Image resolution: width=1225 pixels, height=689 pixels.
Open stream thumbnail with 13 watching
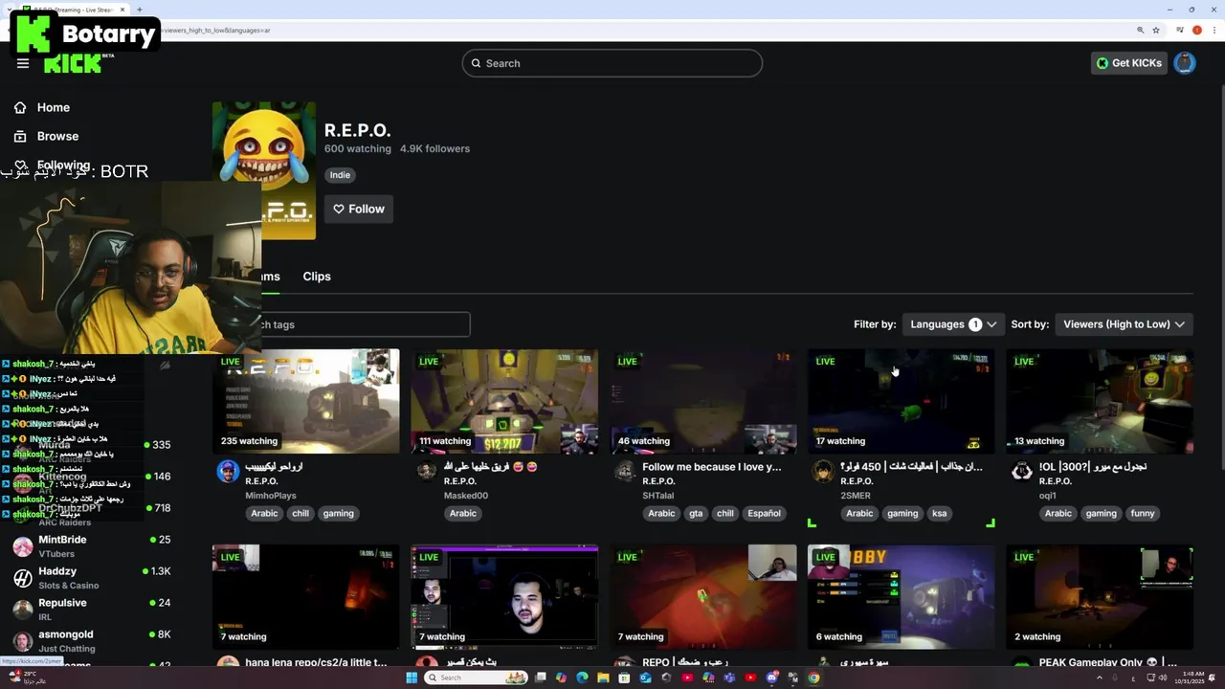[x=1101, y=401]
